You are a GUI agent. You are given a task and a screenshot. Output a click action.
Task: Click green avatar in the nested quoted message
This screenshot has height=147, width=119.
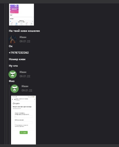(14, 89)
